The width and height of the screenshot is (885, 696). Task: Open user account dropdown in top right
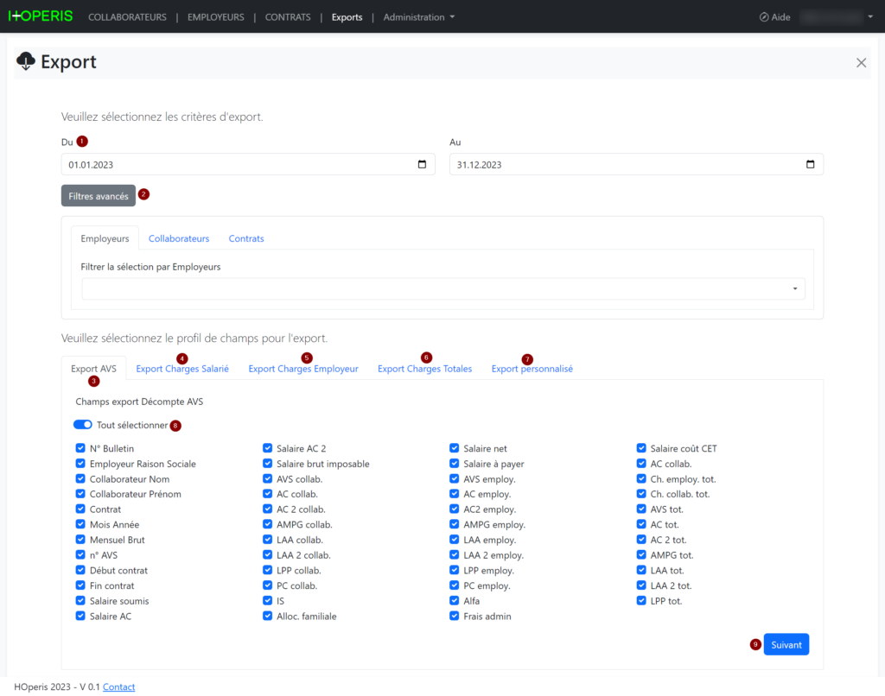point(837,17)
